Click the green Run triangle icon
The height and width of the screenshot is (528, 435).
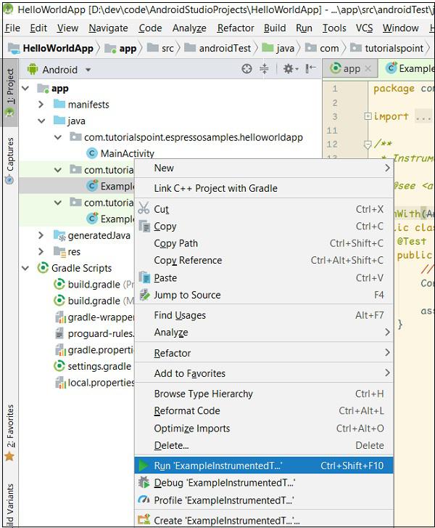[x=144, y=466]
